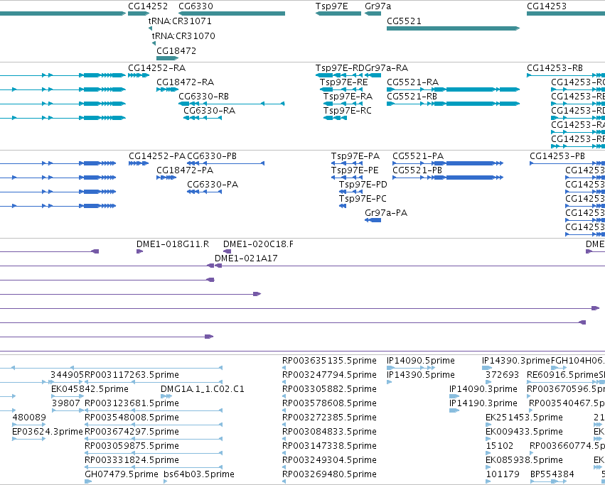Select EST IP14390.5prime

(421, 375)
